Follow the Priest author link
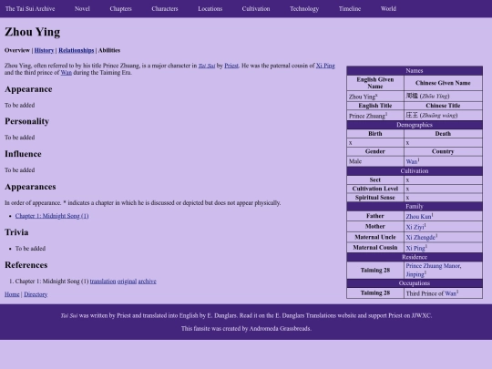Viewport: 492px width, 369px height. click(x=231, y=66)
